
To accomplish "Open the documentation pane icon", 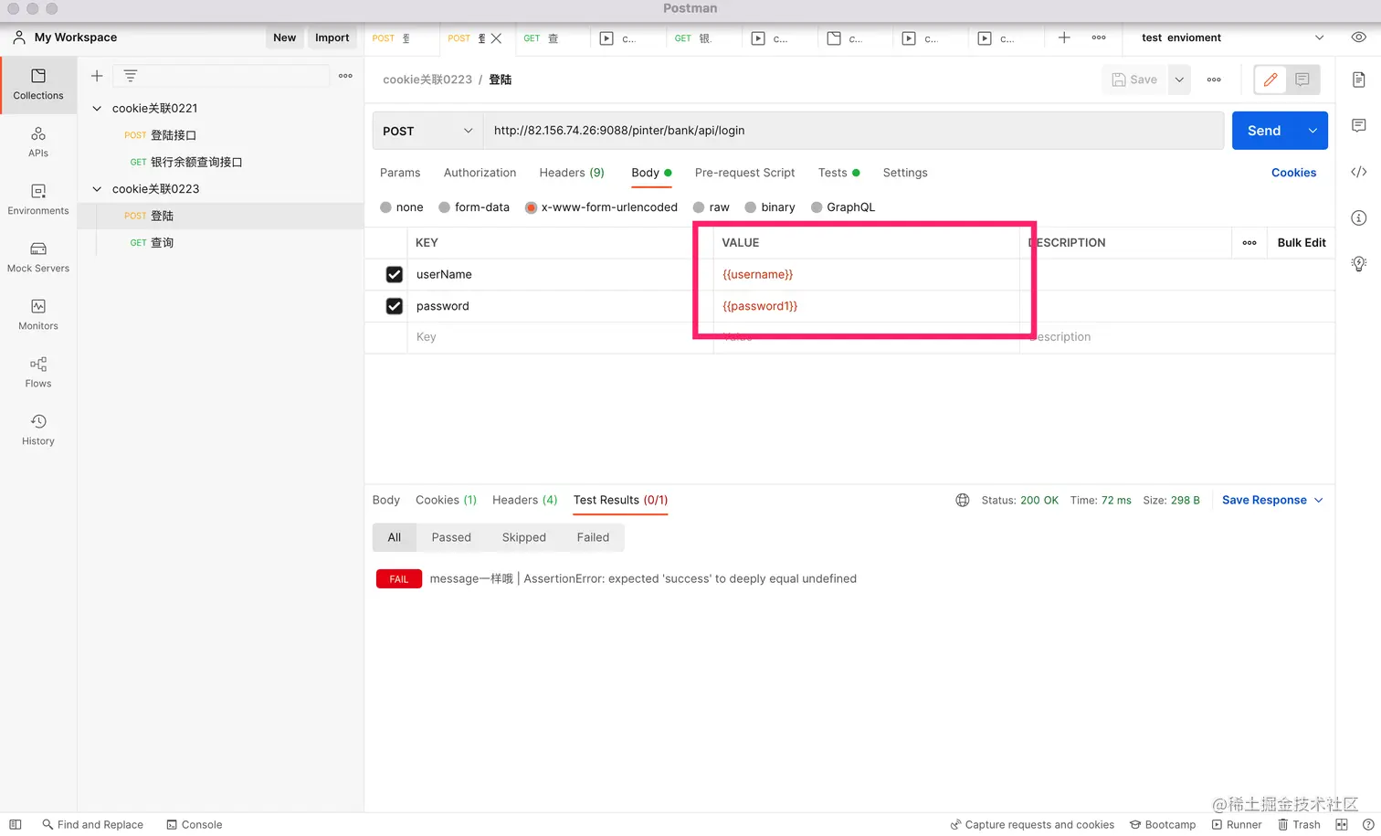I will click(1359, 79).
